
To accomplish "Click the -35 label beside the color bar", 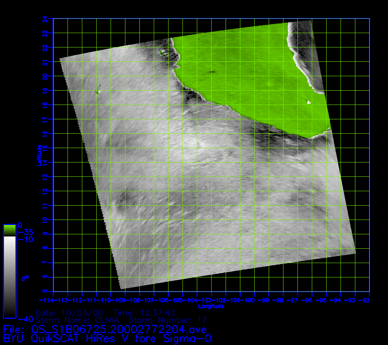I will click(25, 232).
